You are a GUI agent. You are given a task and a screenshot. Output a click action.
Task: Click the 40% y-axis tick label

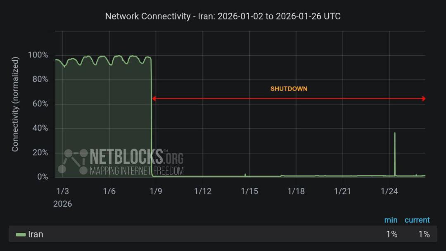pyautogui.click(x=40, y=128)
